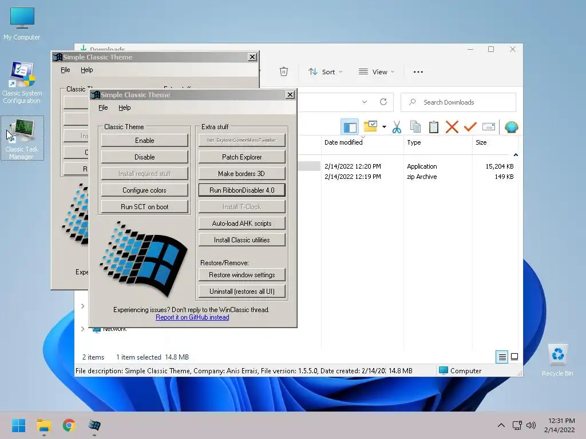Click the Disable classic theme button
This screenshot has height=439, width=586.
click(x=144, y=157)
